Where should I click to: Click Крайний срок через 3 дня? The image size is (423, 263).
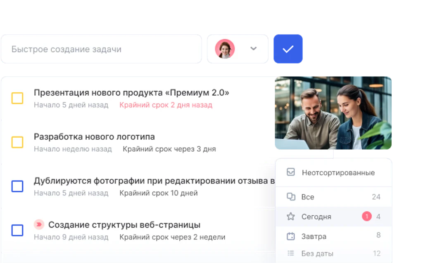tap(169, 149)
